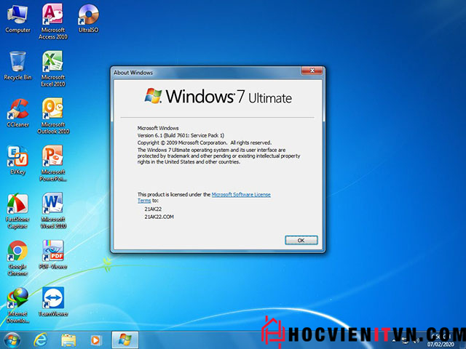
Task: Select FastStone Capture shortcut
Action: pos(17,211)
